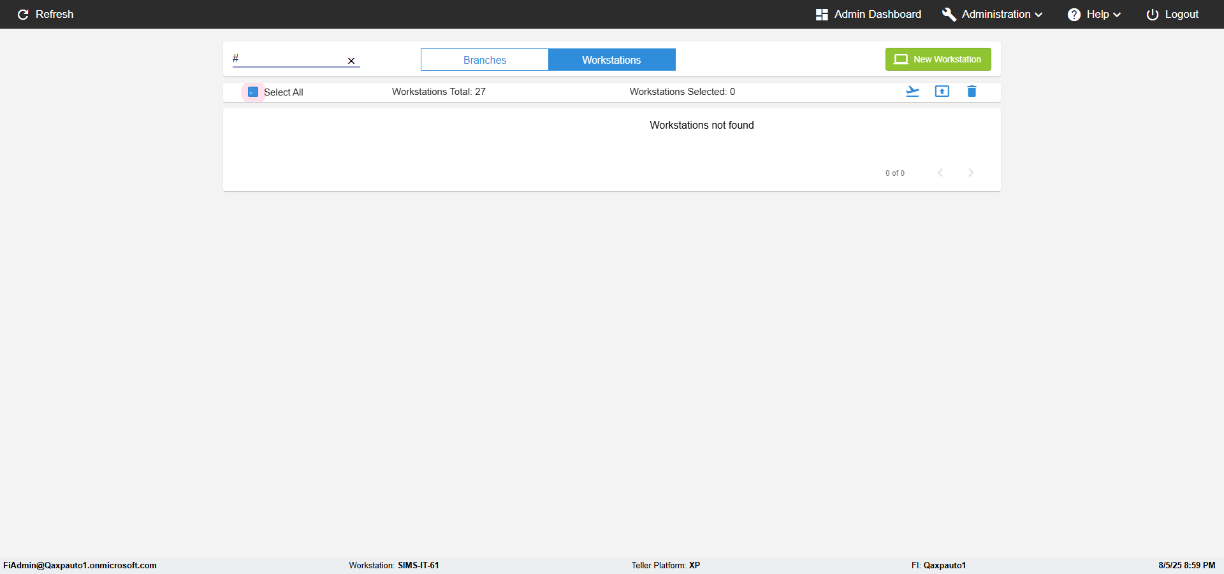The width and height of the screenshot is (1224, 574).
Task: Click the Admin Dashboard grid icon
Action: click(x=822, y=14)
